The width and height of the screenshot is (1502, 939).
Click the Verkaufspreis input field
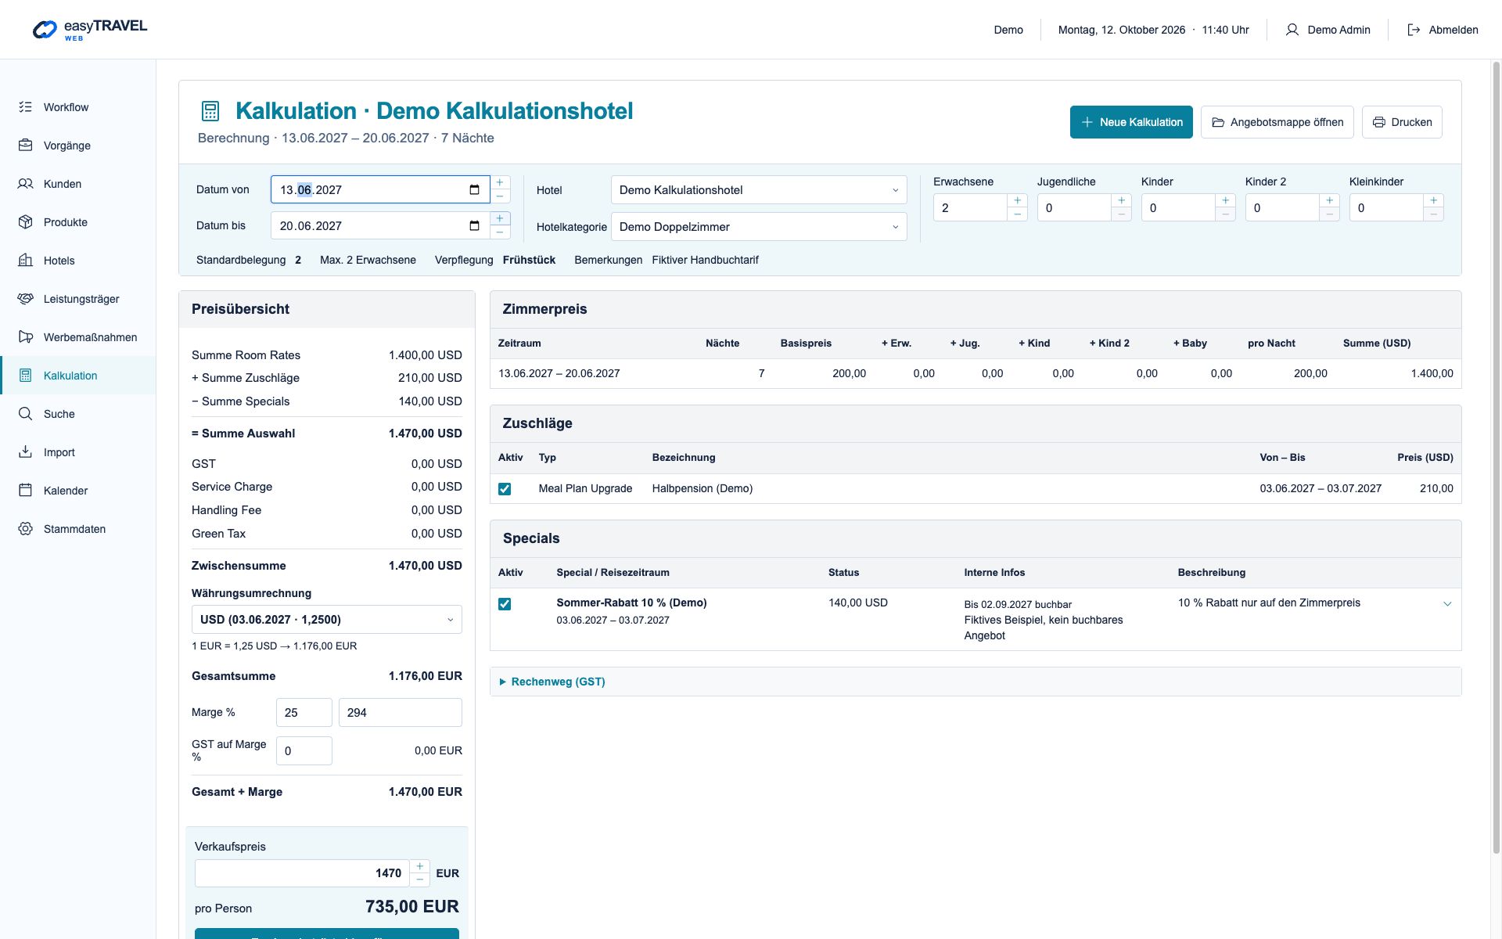[302, 873]
